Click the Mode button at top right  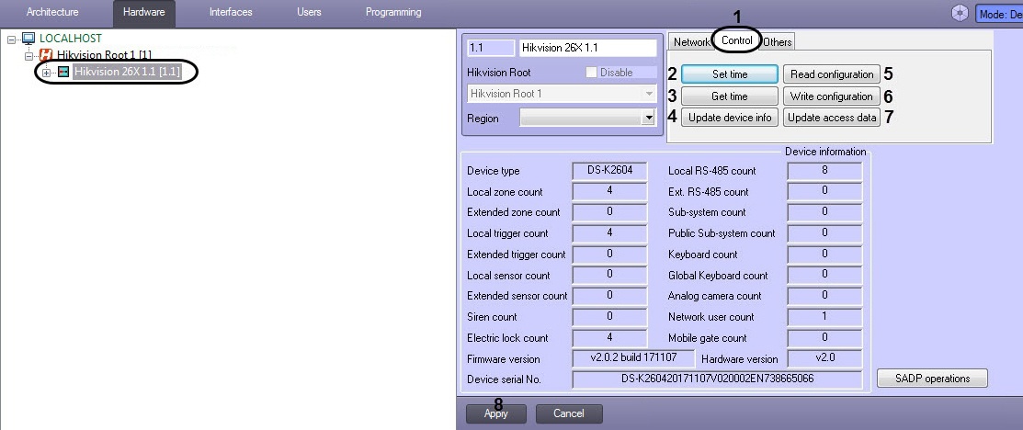[x=999, y=13]
